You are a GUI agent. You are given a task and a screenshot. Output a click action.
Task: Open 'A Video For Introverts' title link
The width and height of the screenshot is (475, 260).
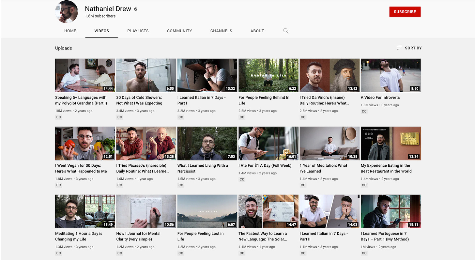coord(380,98)
